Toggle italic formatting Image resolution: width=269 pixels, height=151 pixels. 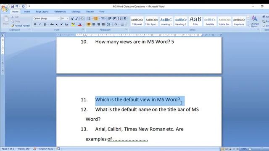pyautogui.click(x=40, y=24)
